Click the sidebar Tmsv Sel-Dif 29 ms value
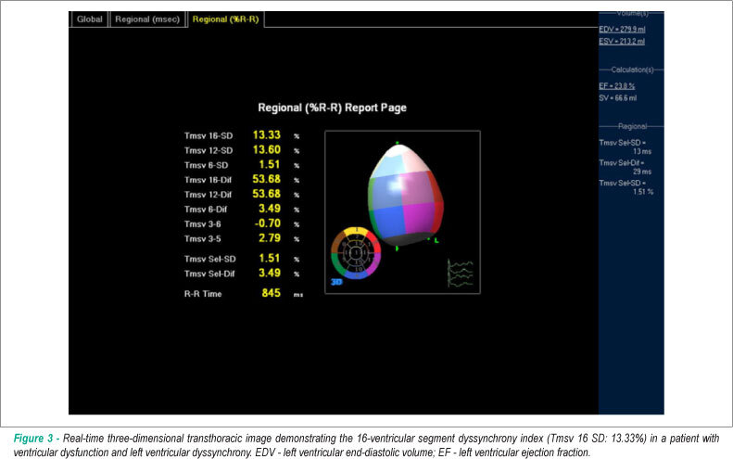733x459 pixels. click(x=642, y=172)
